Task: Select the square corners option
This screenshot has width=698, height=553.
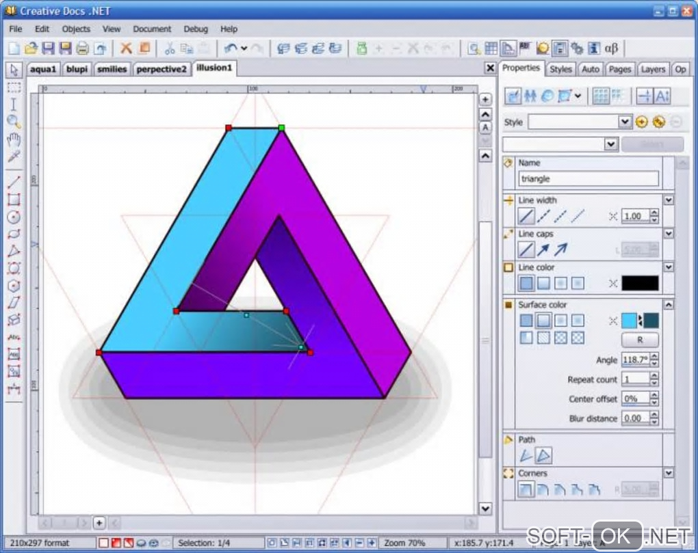Action: coord(526,489)
